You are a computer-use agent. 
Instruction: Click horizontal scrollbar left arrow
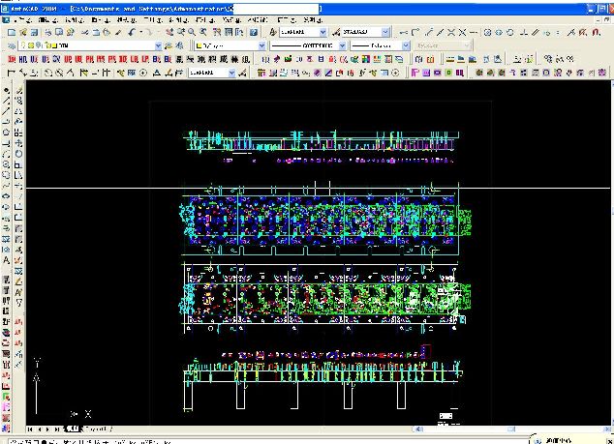point(417,429)
